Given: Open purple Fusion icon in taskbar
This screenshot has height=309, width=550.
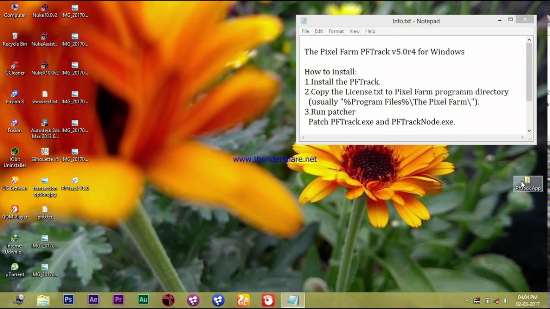Looking at the screenshot, I should click(193, 300).
